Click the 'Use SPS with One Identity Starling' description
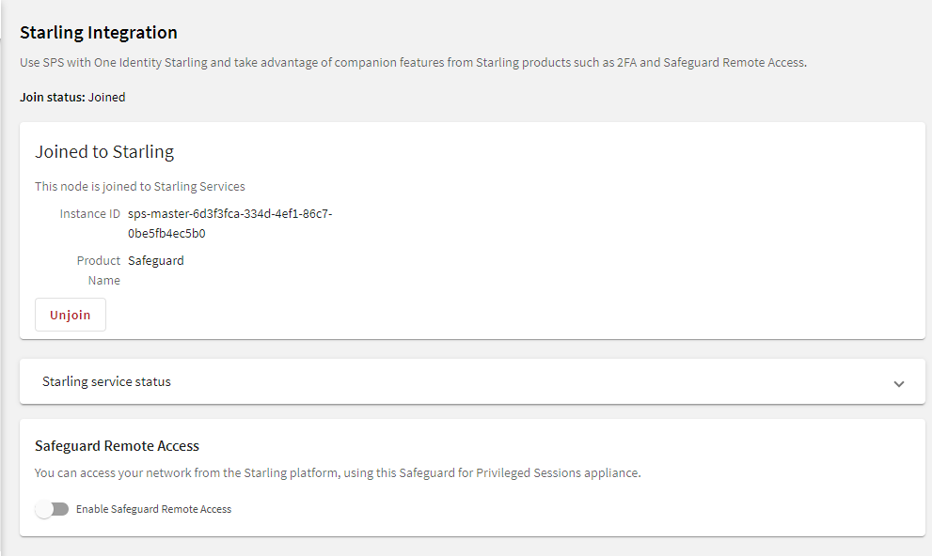Image resolution: width=932 pixels, height=556 pixels. pyautogui.click(x=413, y=62)
